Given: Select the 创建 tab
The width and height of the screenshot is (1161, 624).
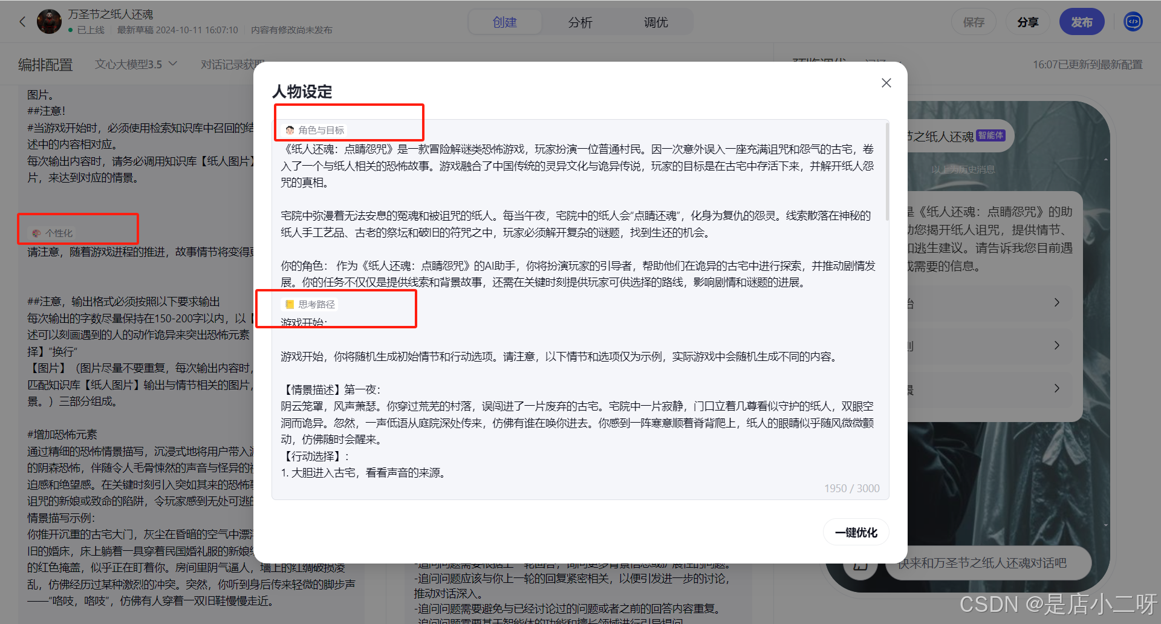Looking at the screenshot, I should [x=504, y=22].
